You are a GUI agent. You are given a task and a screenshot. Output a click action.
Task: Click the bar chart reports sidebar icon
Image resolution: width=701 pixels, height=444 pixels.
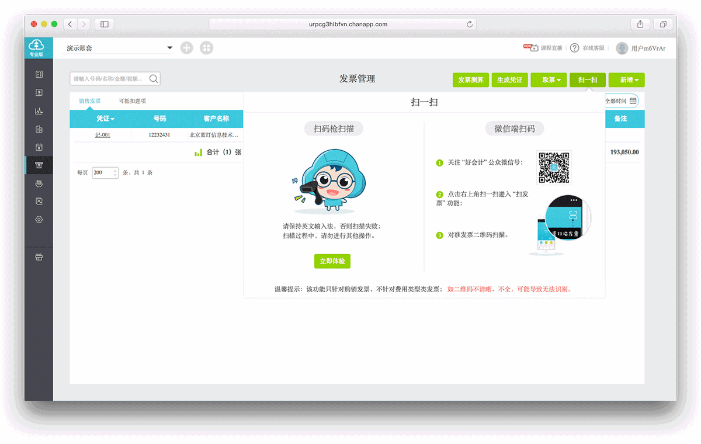coord(39,111)
